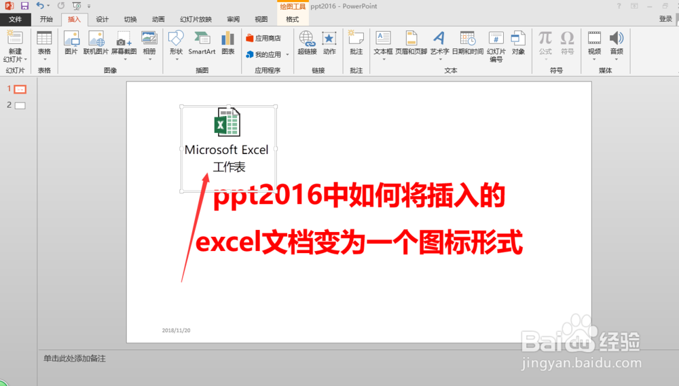Click the 动作 action icon

click(x=329, y=38)
